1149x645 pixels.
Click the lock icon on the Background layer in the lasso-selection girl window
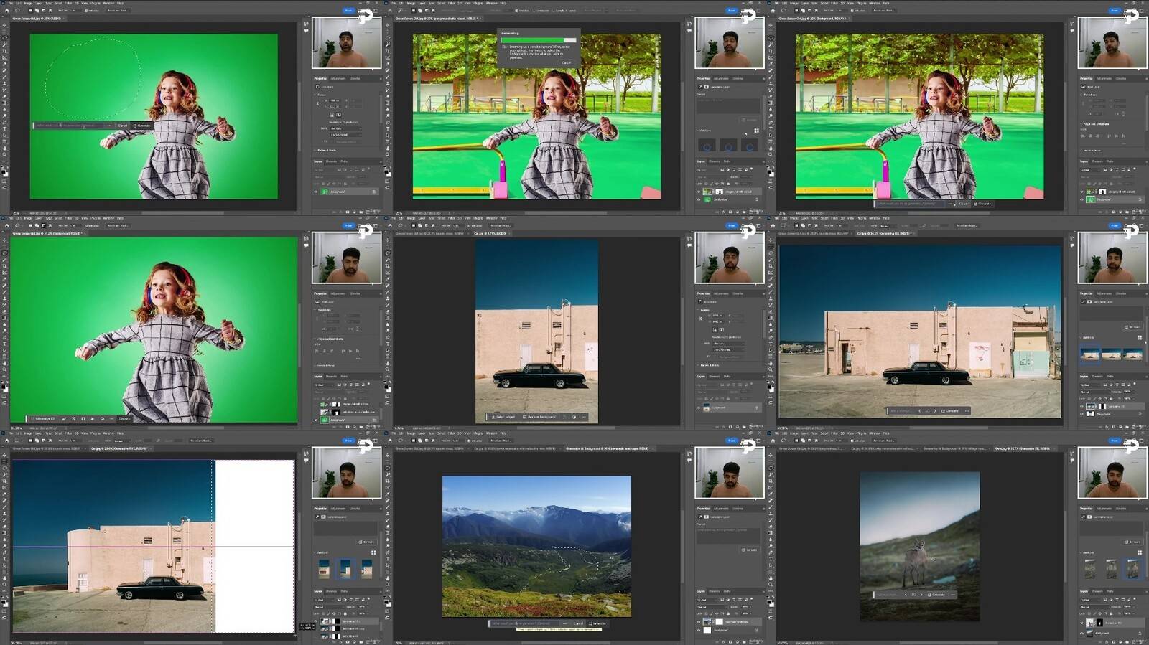(373, 192)
